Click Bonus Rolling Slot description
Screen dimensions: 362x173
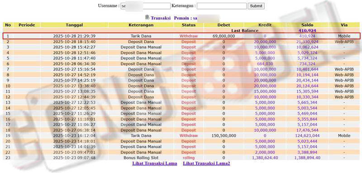(141, 158)
